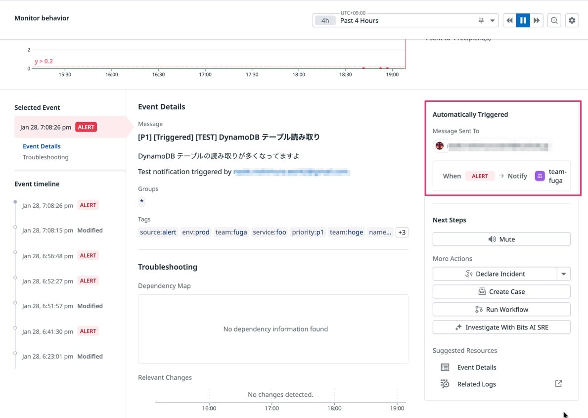
Task: Expand the Declare Incident dropdown arrow
Action: (564, 274)
